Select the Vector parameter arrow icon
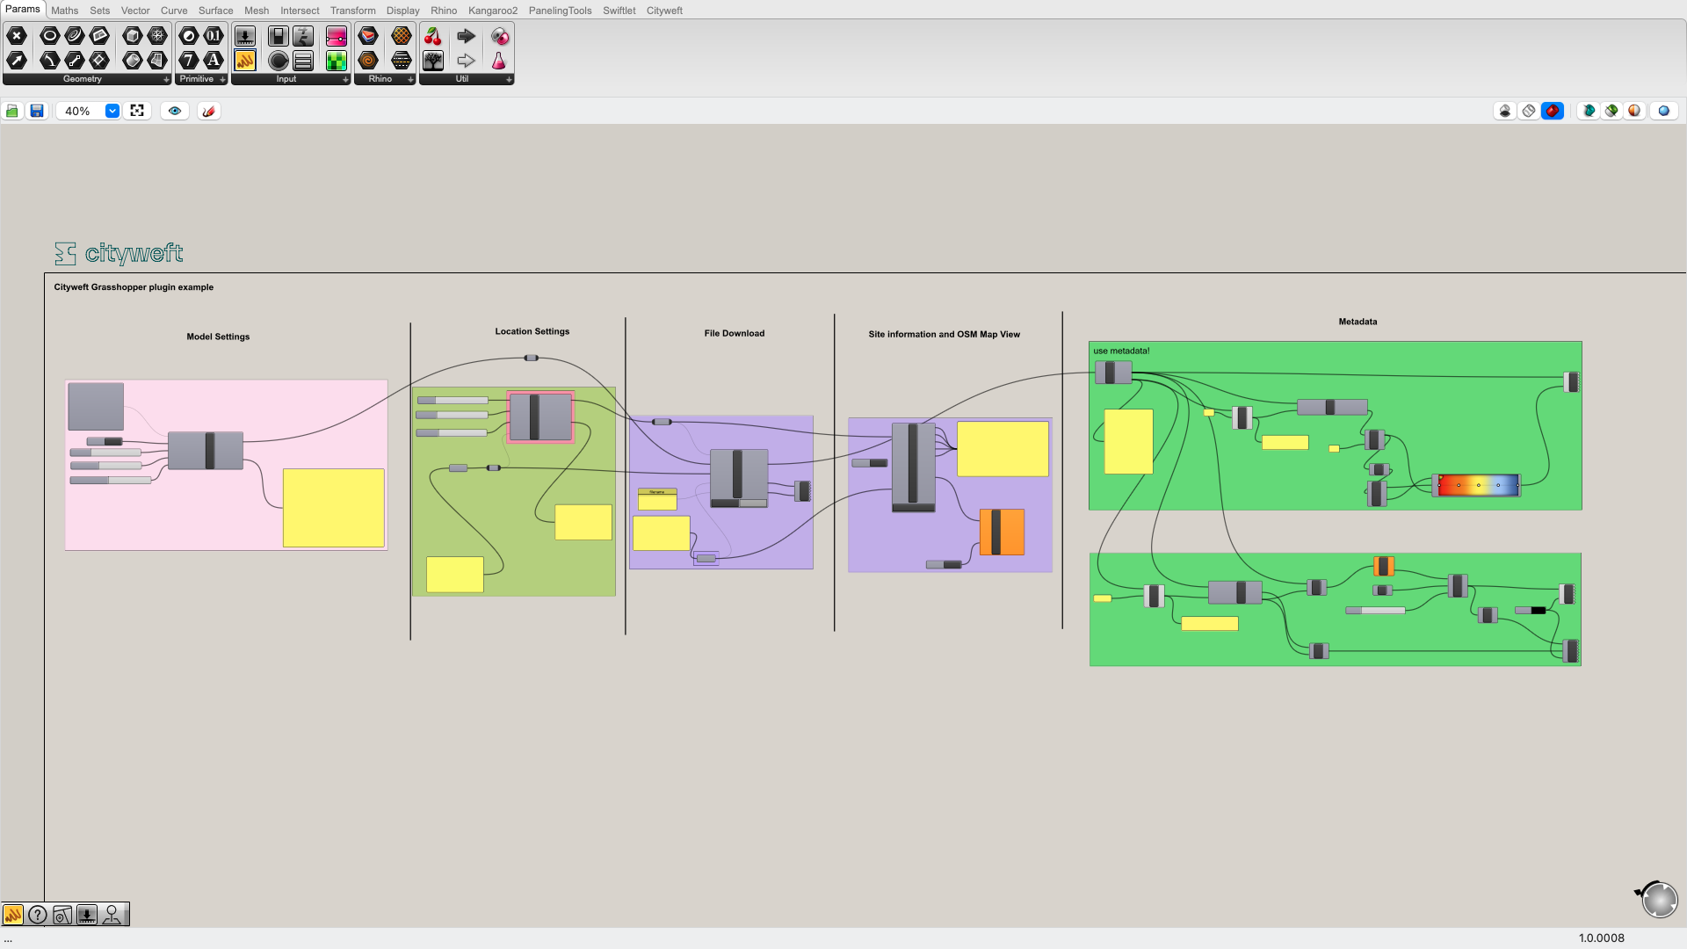 tap(17, 61)
